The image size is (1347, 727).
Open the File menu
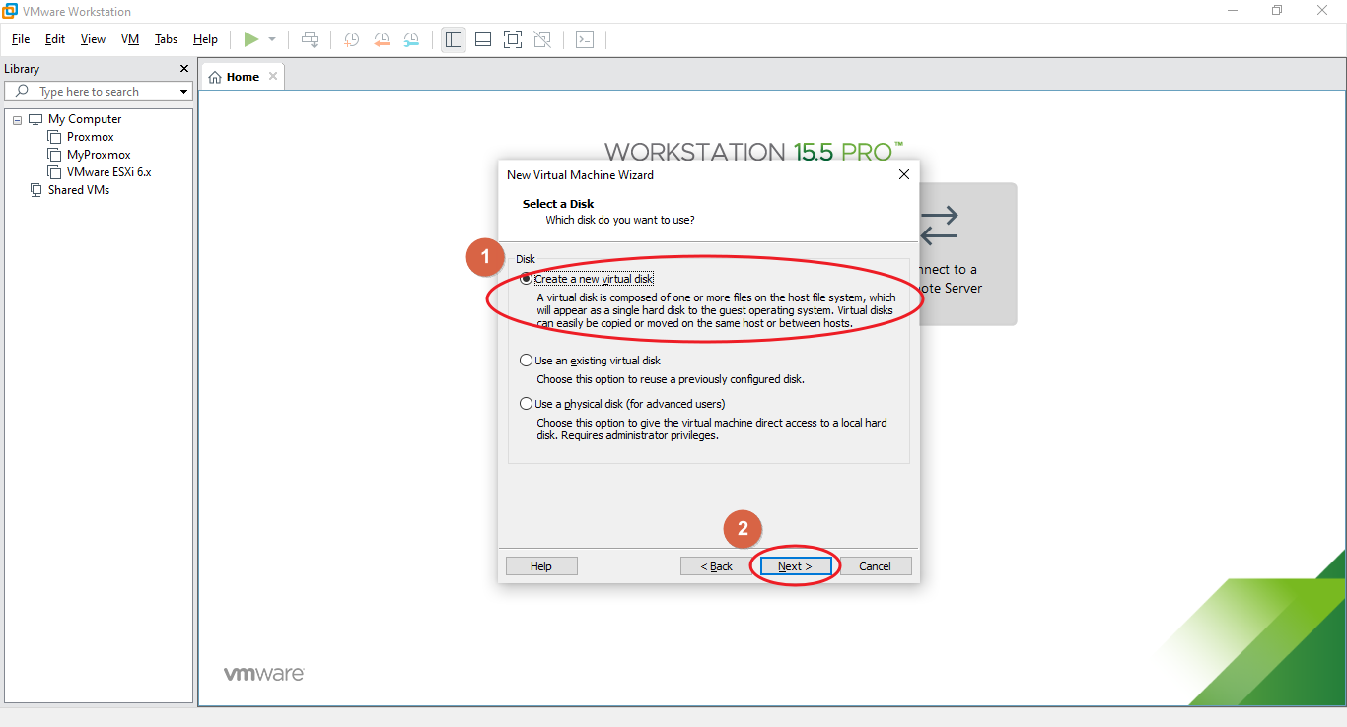click(21, 39)
